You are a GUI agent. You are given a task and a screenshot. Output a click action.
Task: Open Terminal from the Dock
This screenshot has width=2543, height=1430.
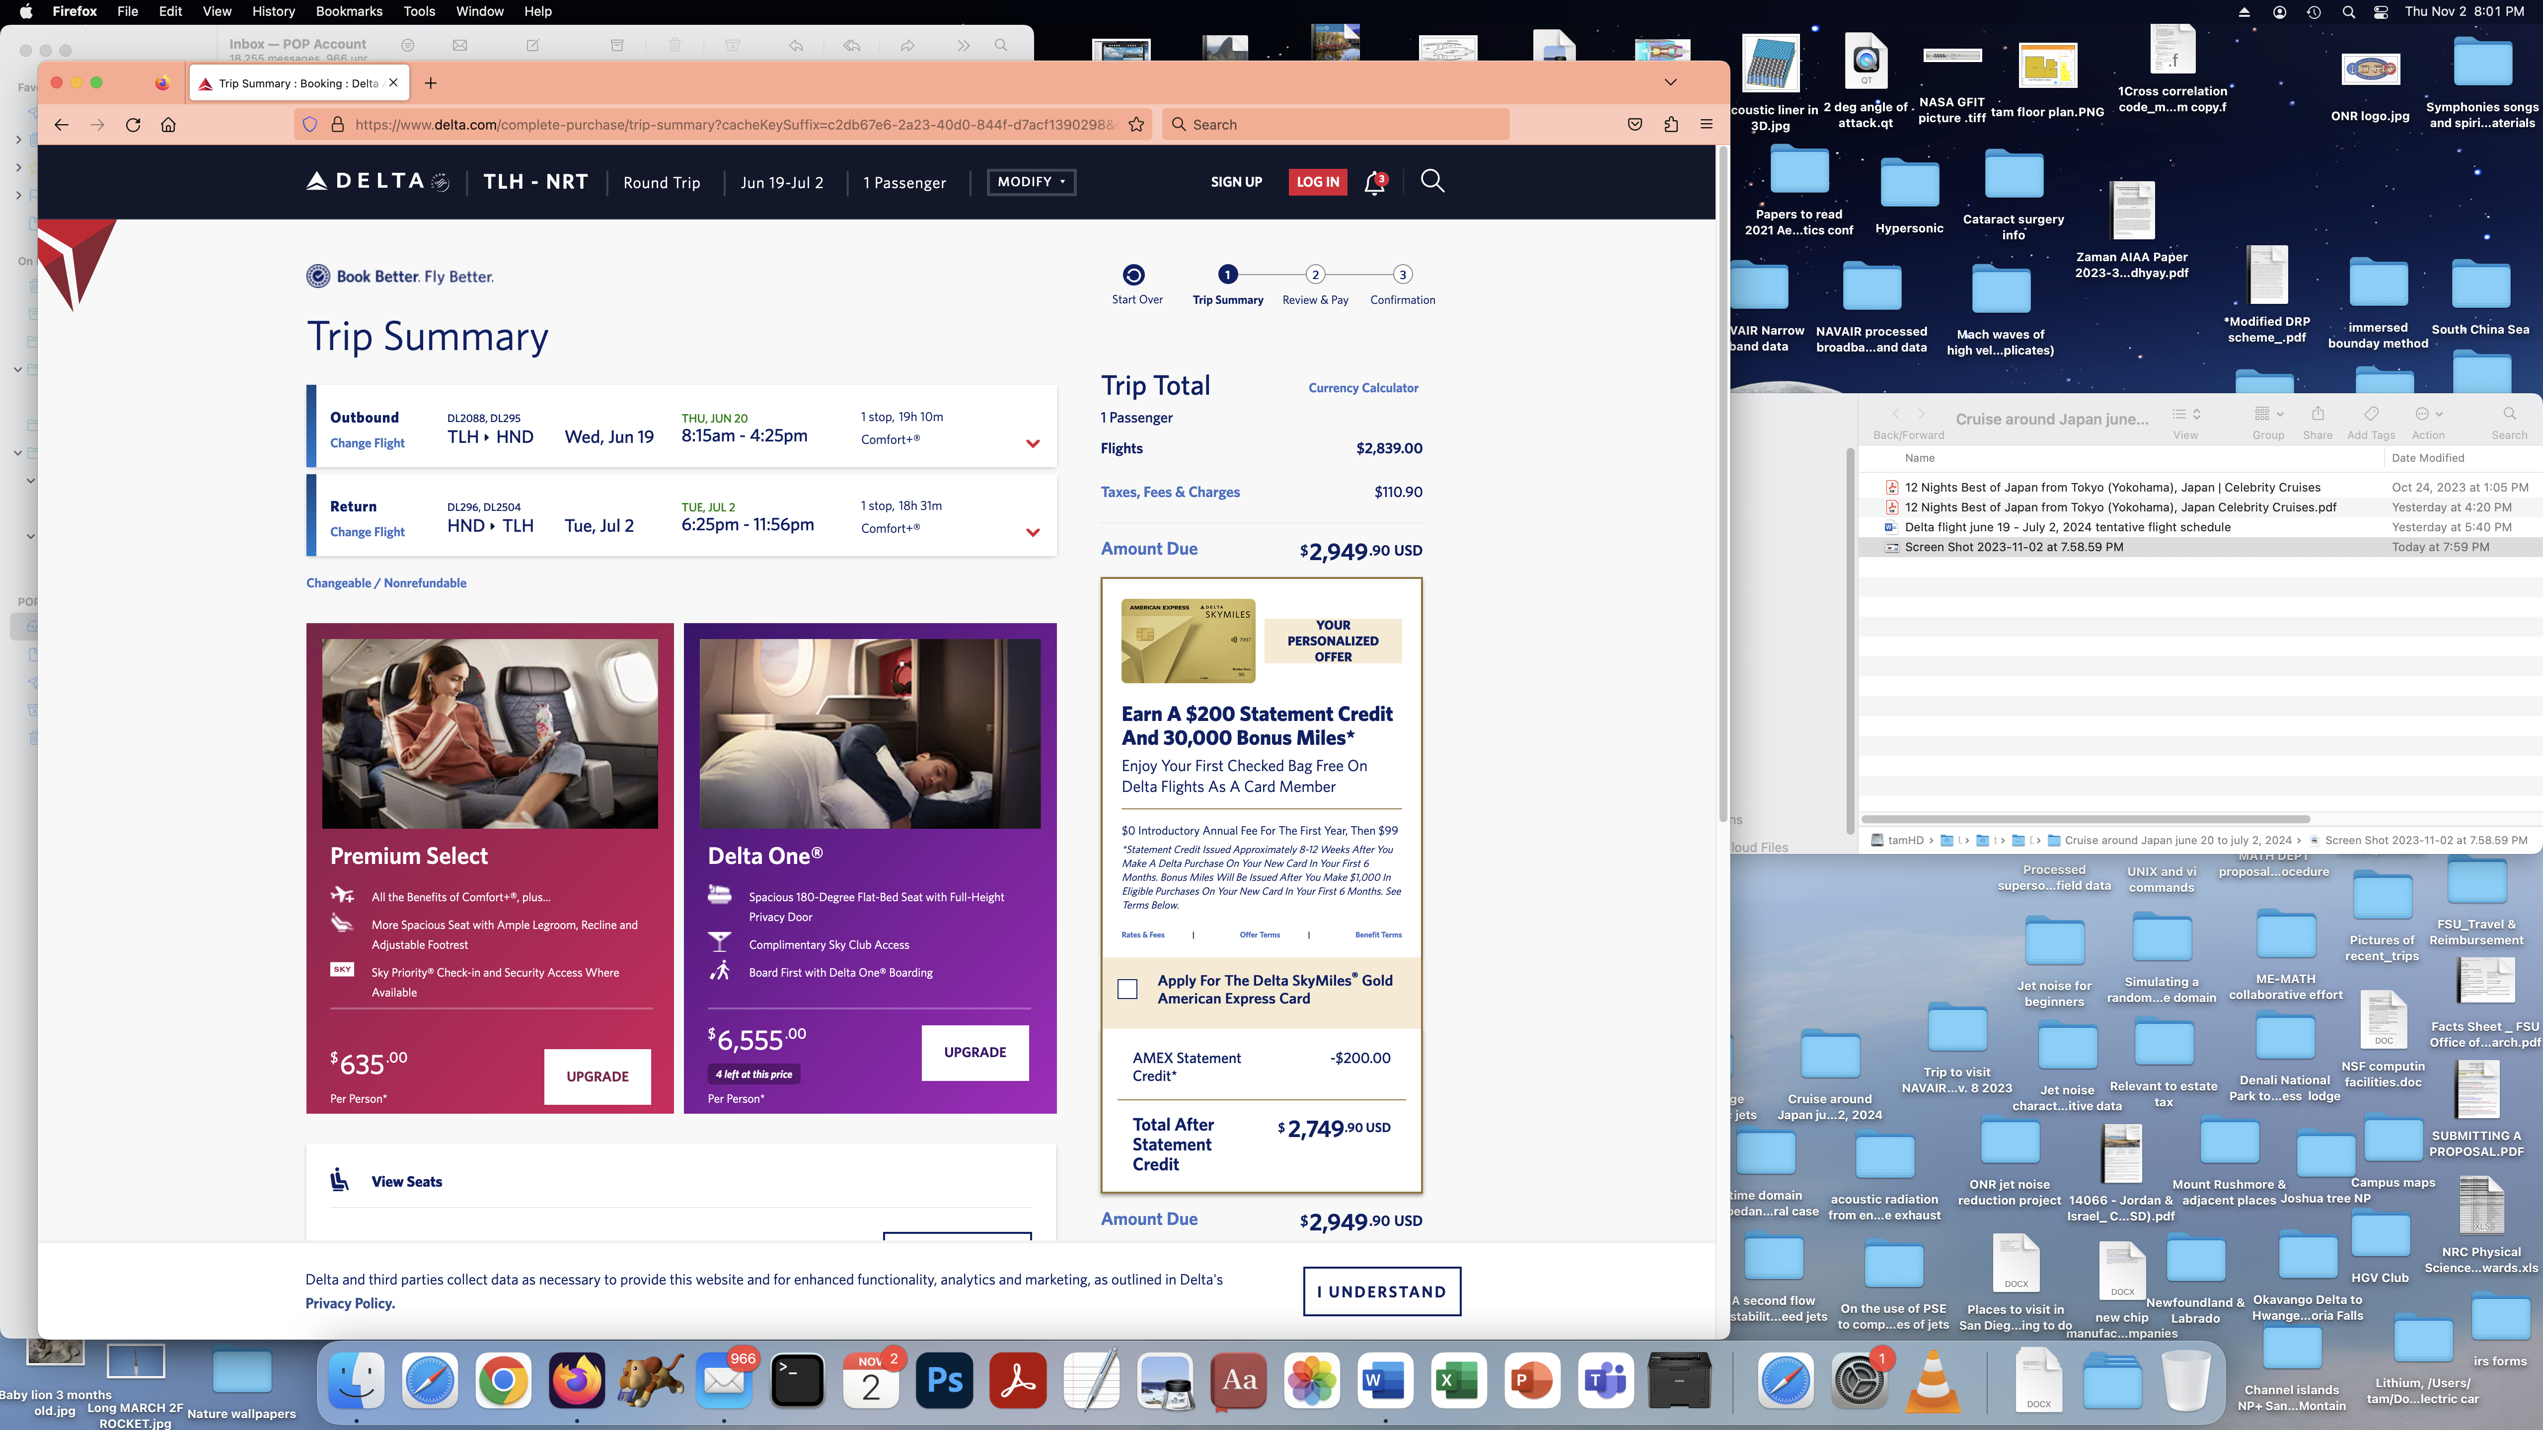[x=797, y=1380]
